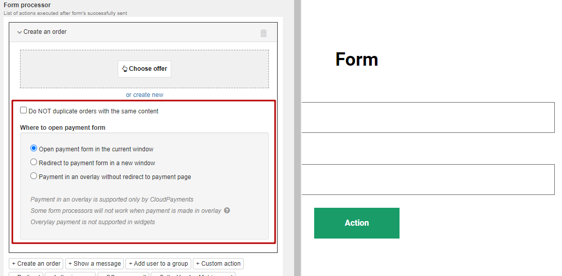The height and width of the screenshot is (276, 562).
Task: Select 'Redirect to payment form in a new window'
Action: pyautogui.click(x=34, y=162)
